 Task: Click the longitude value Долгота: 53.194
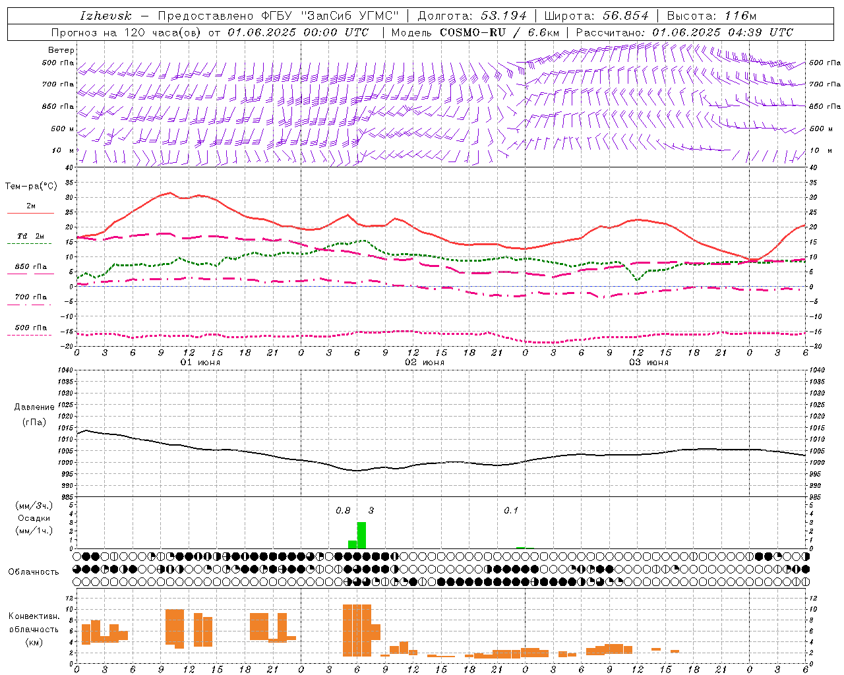coord(472,16)
